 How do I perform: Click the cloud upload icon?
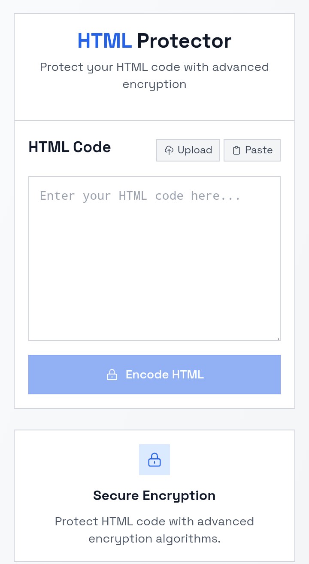pyautogui.click(x=169, y=150)
